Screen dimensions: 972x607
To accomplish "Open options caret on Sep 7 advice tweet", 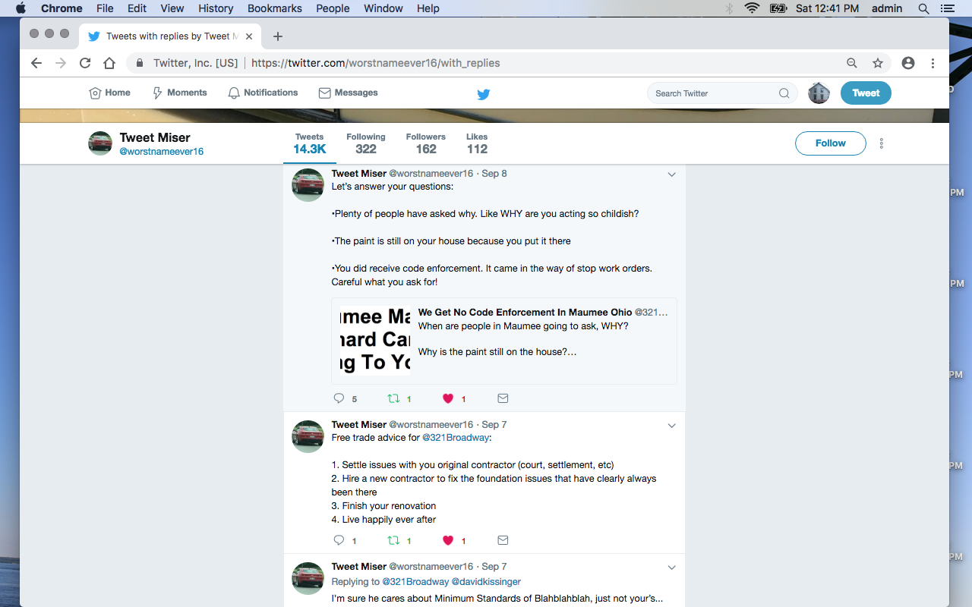I will 671,426.
